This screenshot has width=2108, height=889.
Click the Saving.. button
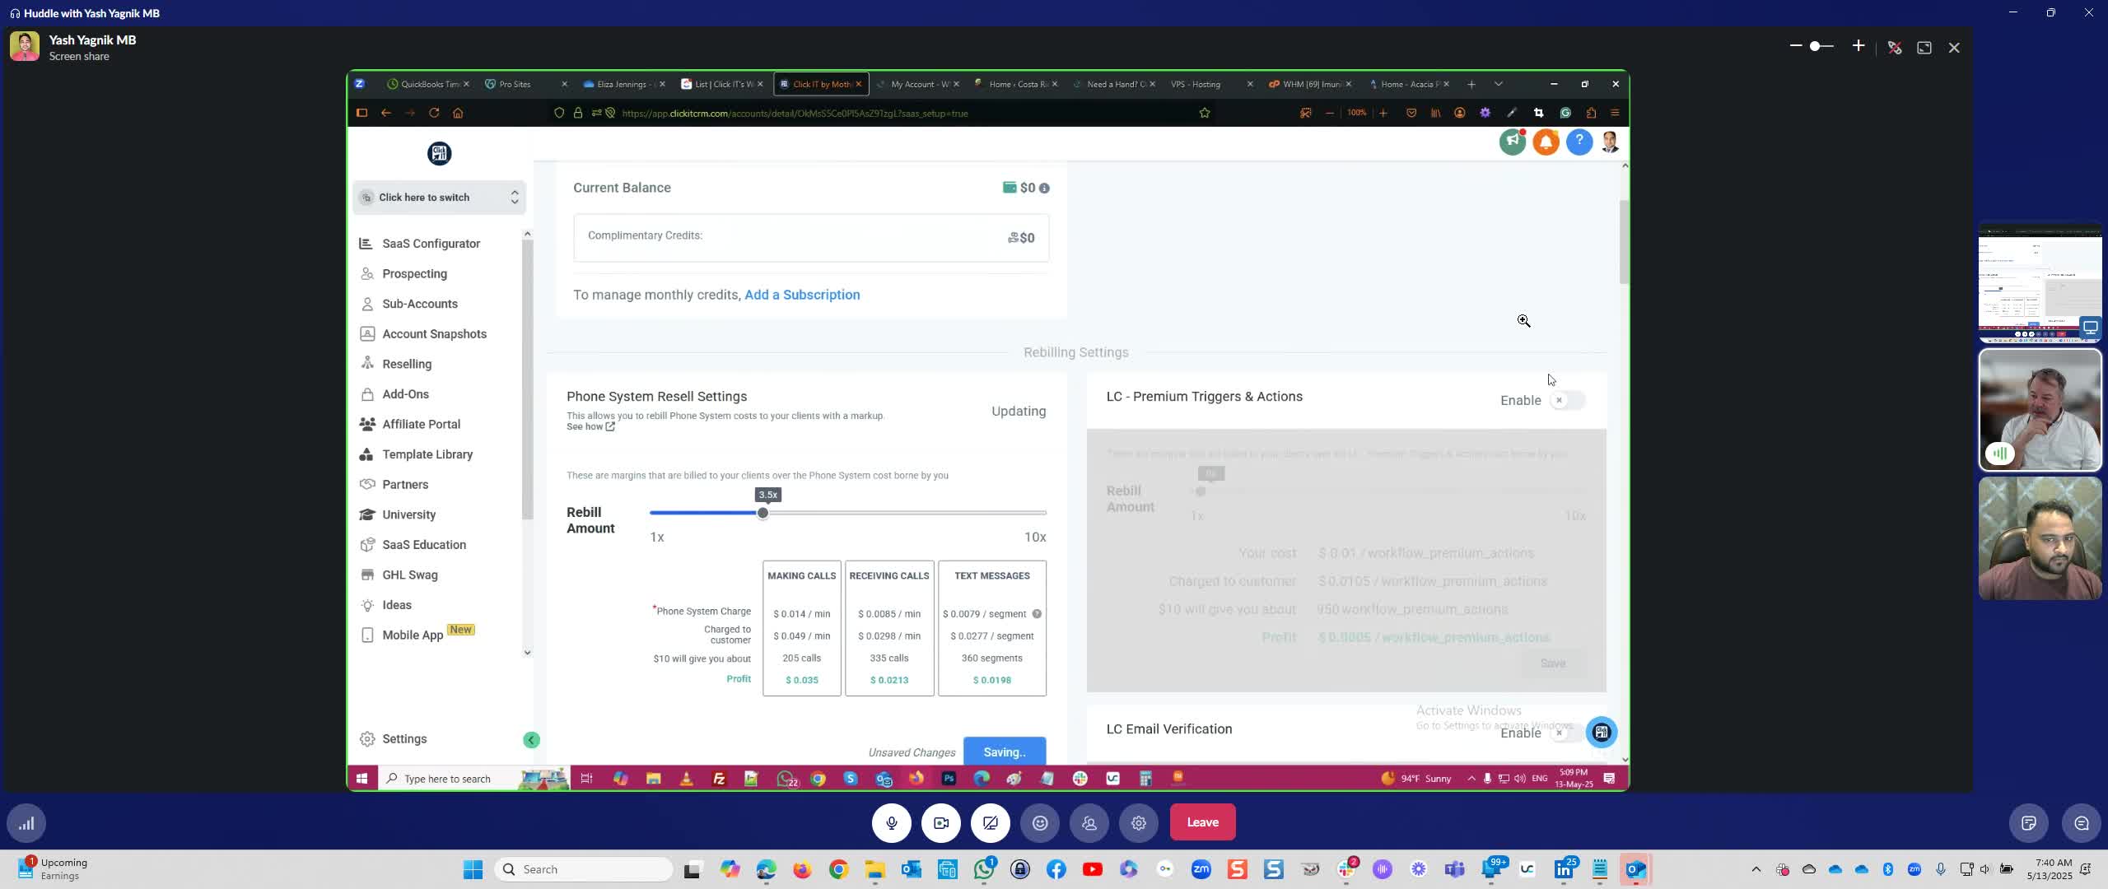[1005, 752]
